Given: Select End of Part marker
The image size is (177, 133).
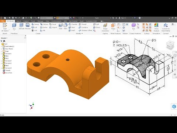Looking at the screenshot, I should (7, 73).
